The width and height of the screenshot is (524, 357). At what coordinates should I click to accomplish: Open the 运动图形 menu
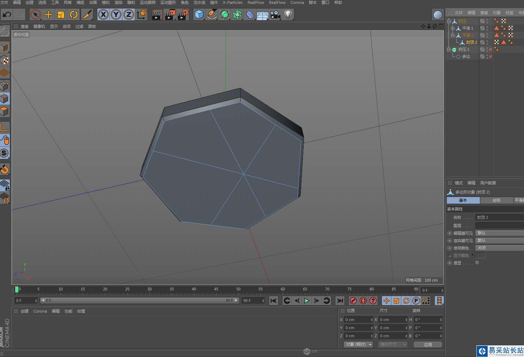[x=168, y=2]
